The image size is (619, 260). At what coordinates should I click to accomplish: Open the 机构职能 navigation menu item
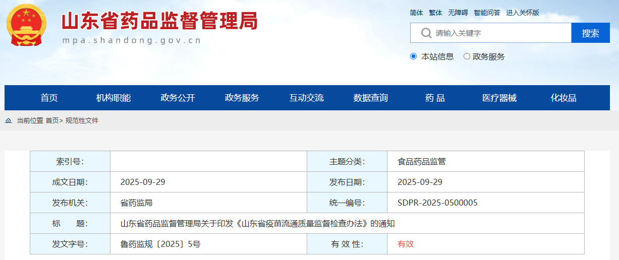point(114,98)
